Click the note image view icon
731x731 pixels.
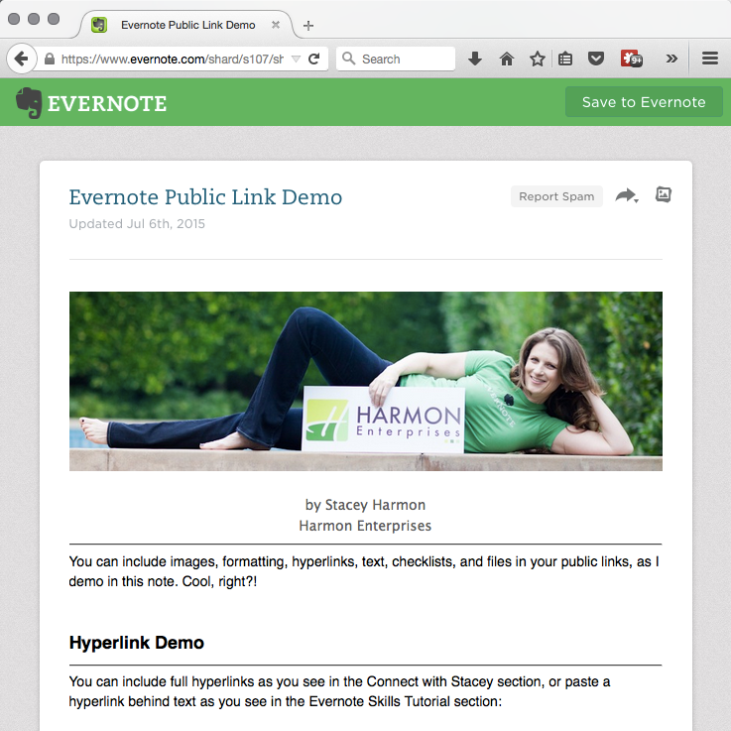pos(664,194)
